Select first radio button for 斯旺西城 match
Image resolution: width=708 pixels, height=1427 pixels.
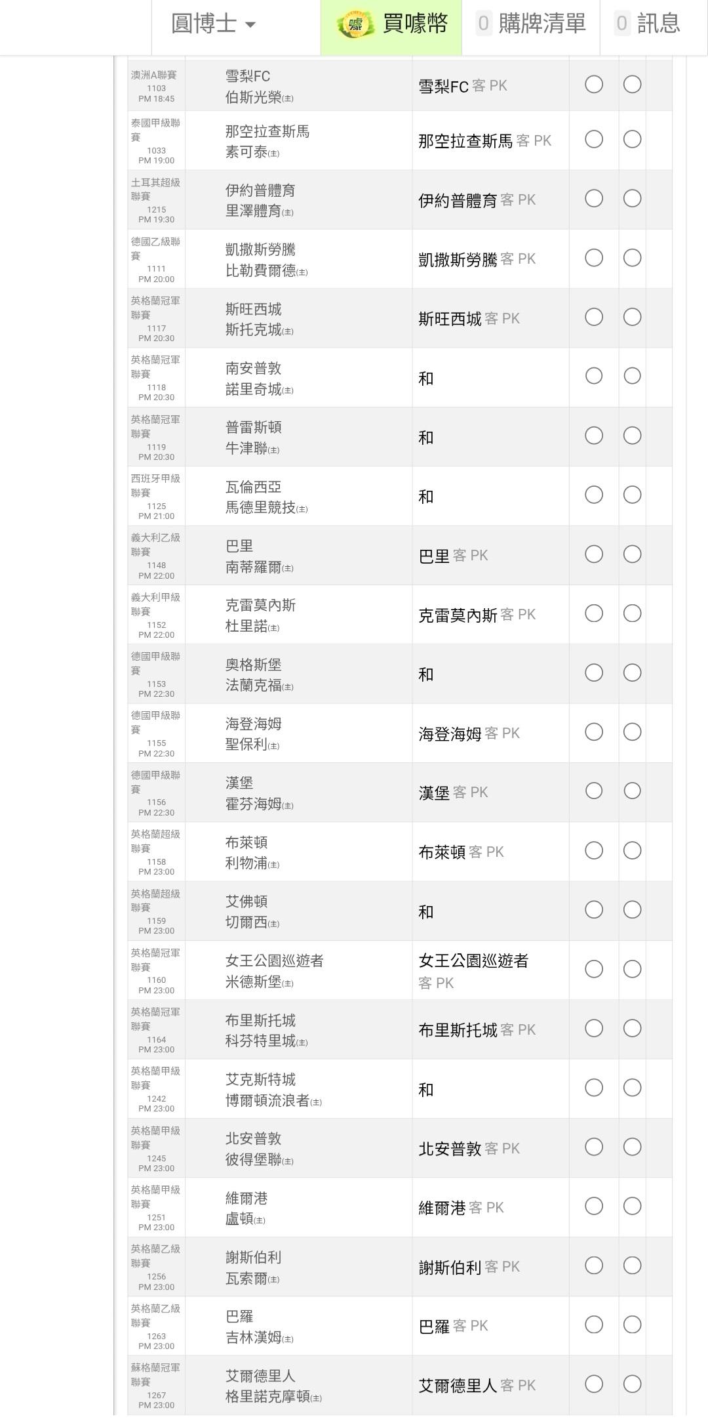[x=594, y=318]
